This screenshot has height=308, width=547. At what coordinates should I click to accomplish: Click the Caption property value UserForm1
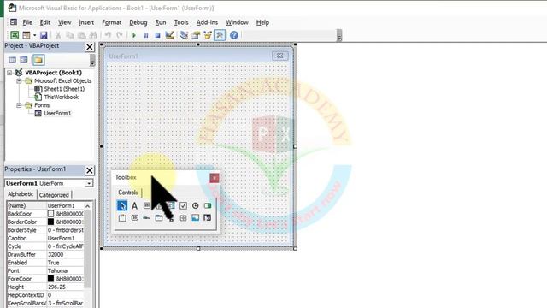66,238
